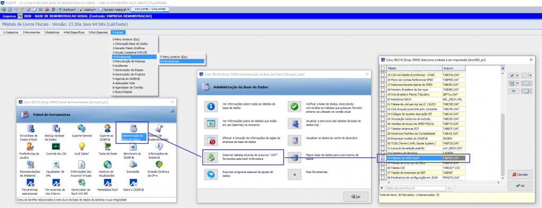
Task: Open the 2-Movimentos menu
Action: (31, 32)
